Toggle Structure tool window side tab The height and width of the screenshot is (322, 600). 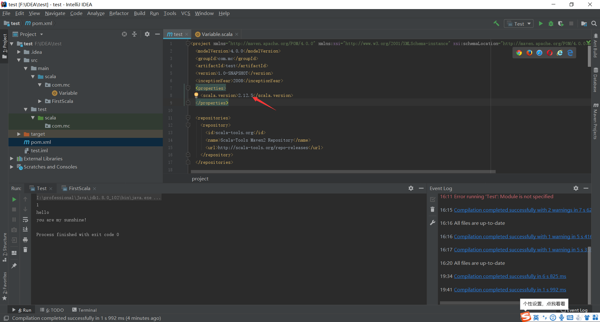click(x=4, y=247)
